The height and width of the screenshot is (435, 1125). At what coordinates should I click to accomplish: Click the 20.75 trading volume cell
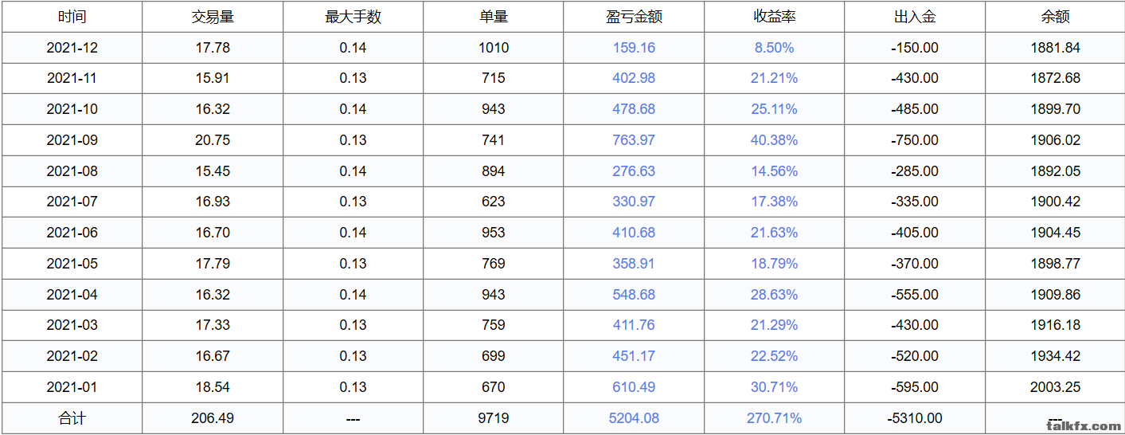tap(213, 140)
